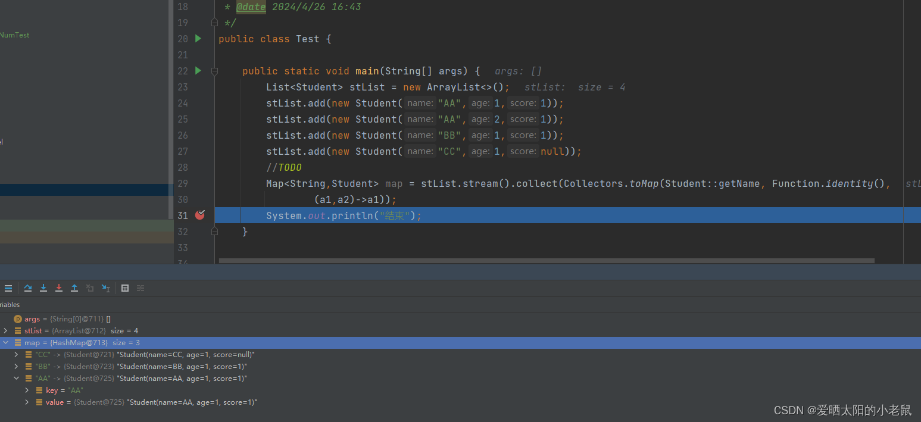Click the Run to Cursor icon

click(x=105, y=288)
